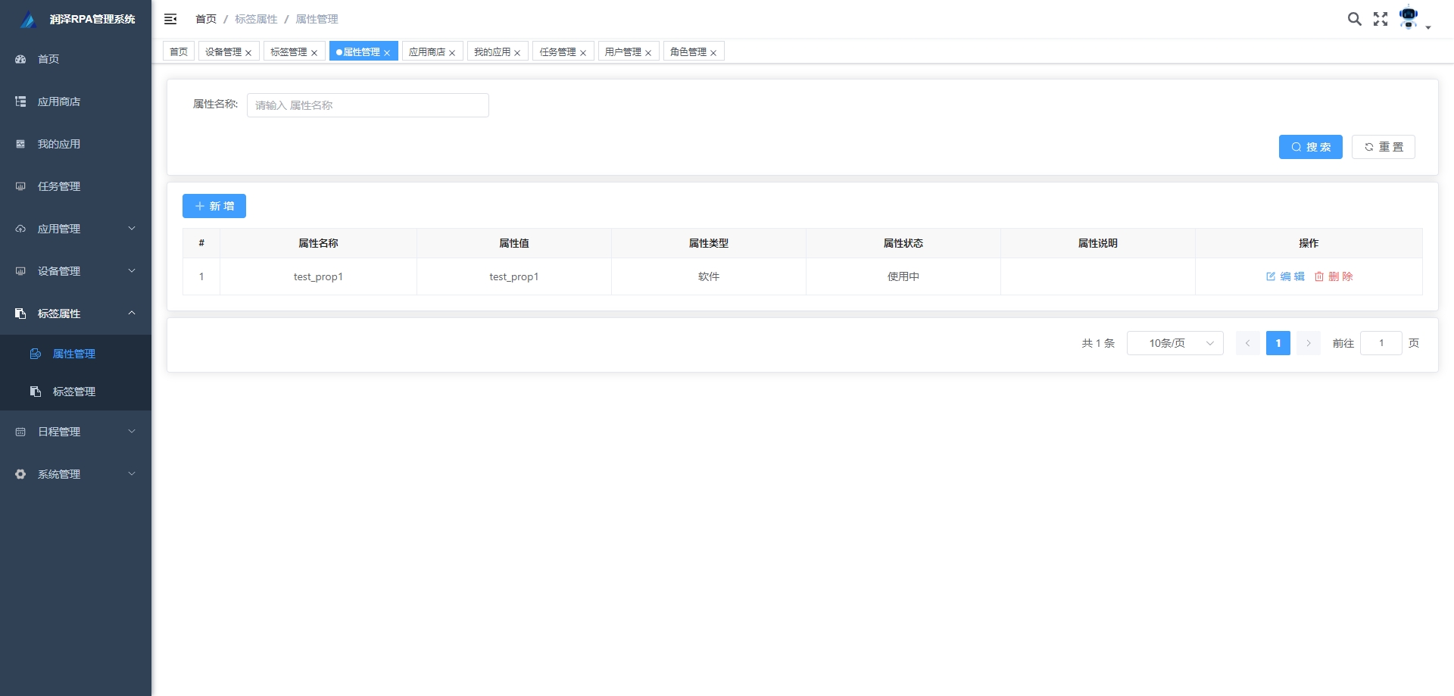The height and width of the screenshot is (696, 1454).
Task: Click red 删除 for test_prop1 row
Action: (1334, 276)
